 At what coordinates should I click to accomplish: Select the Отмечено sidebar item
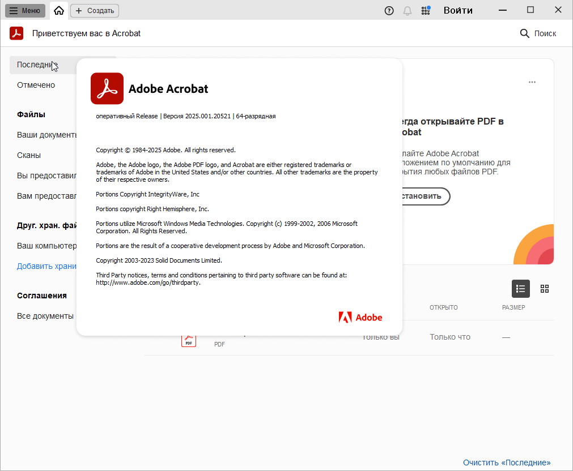point(36,85)
